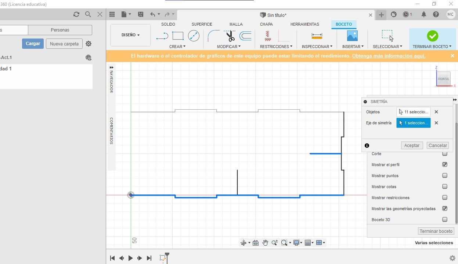Select the Rectangle sketch tool
Image resolution: width=458 pixels, height=264 pixels.
tap(178, 36)
